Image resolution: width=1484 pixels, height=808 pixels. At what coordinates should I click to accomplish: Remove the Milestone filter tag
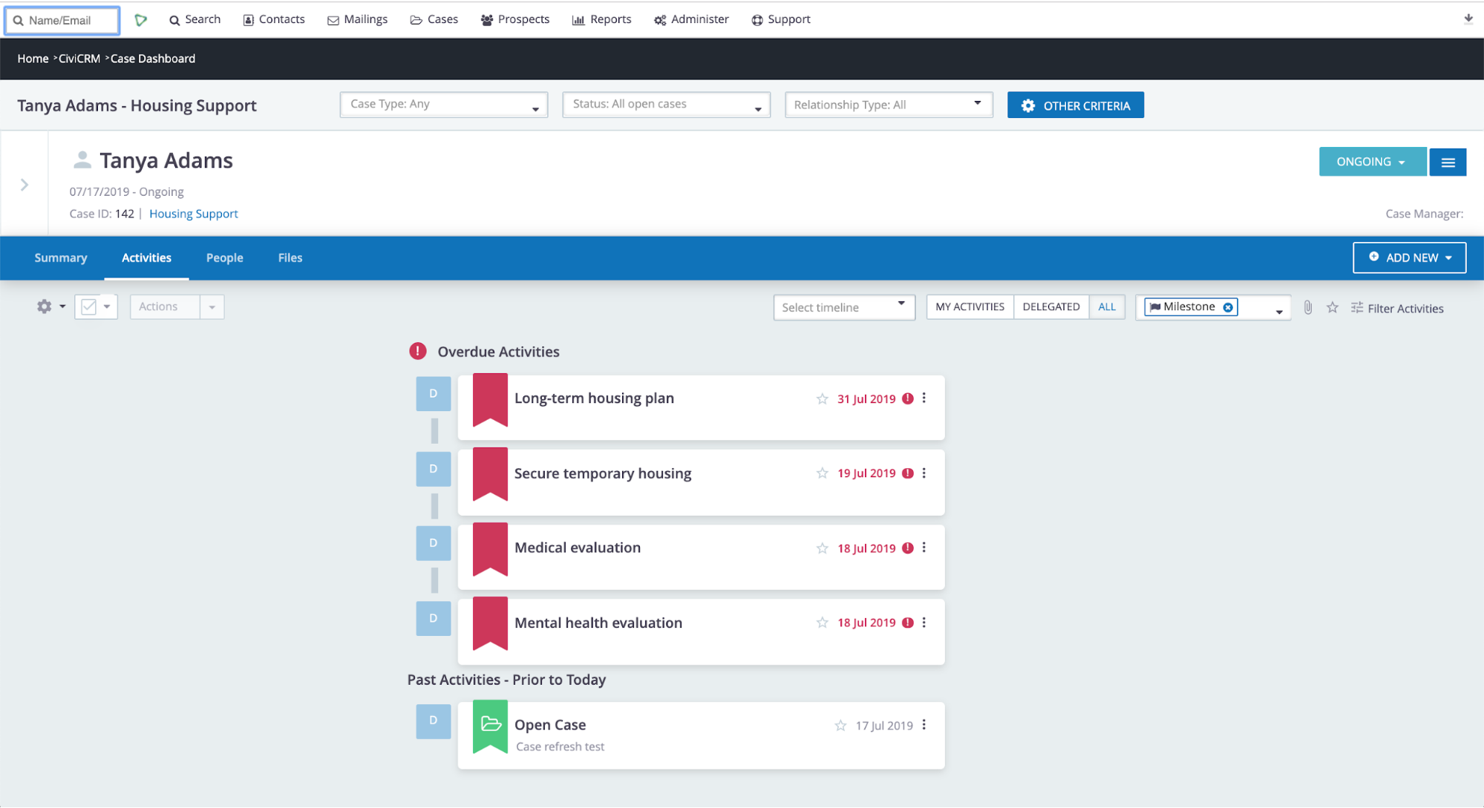[1228, 307]
